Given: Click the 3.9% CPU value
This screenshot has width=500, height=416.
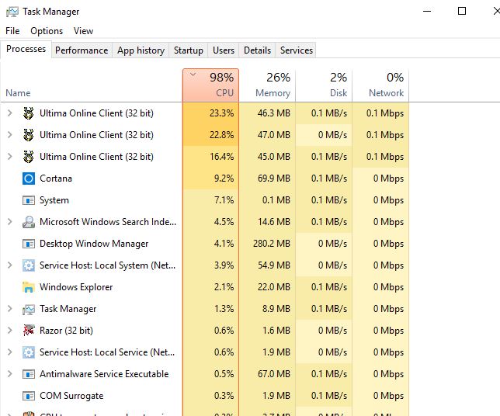Looking at the screenshot, I should 224,265.
